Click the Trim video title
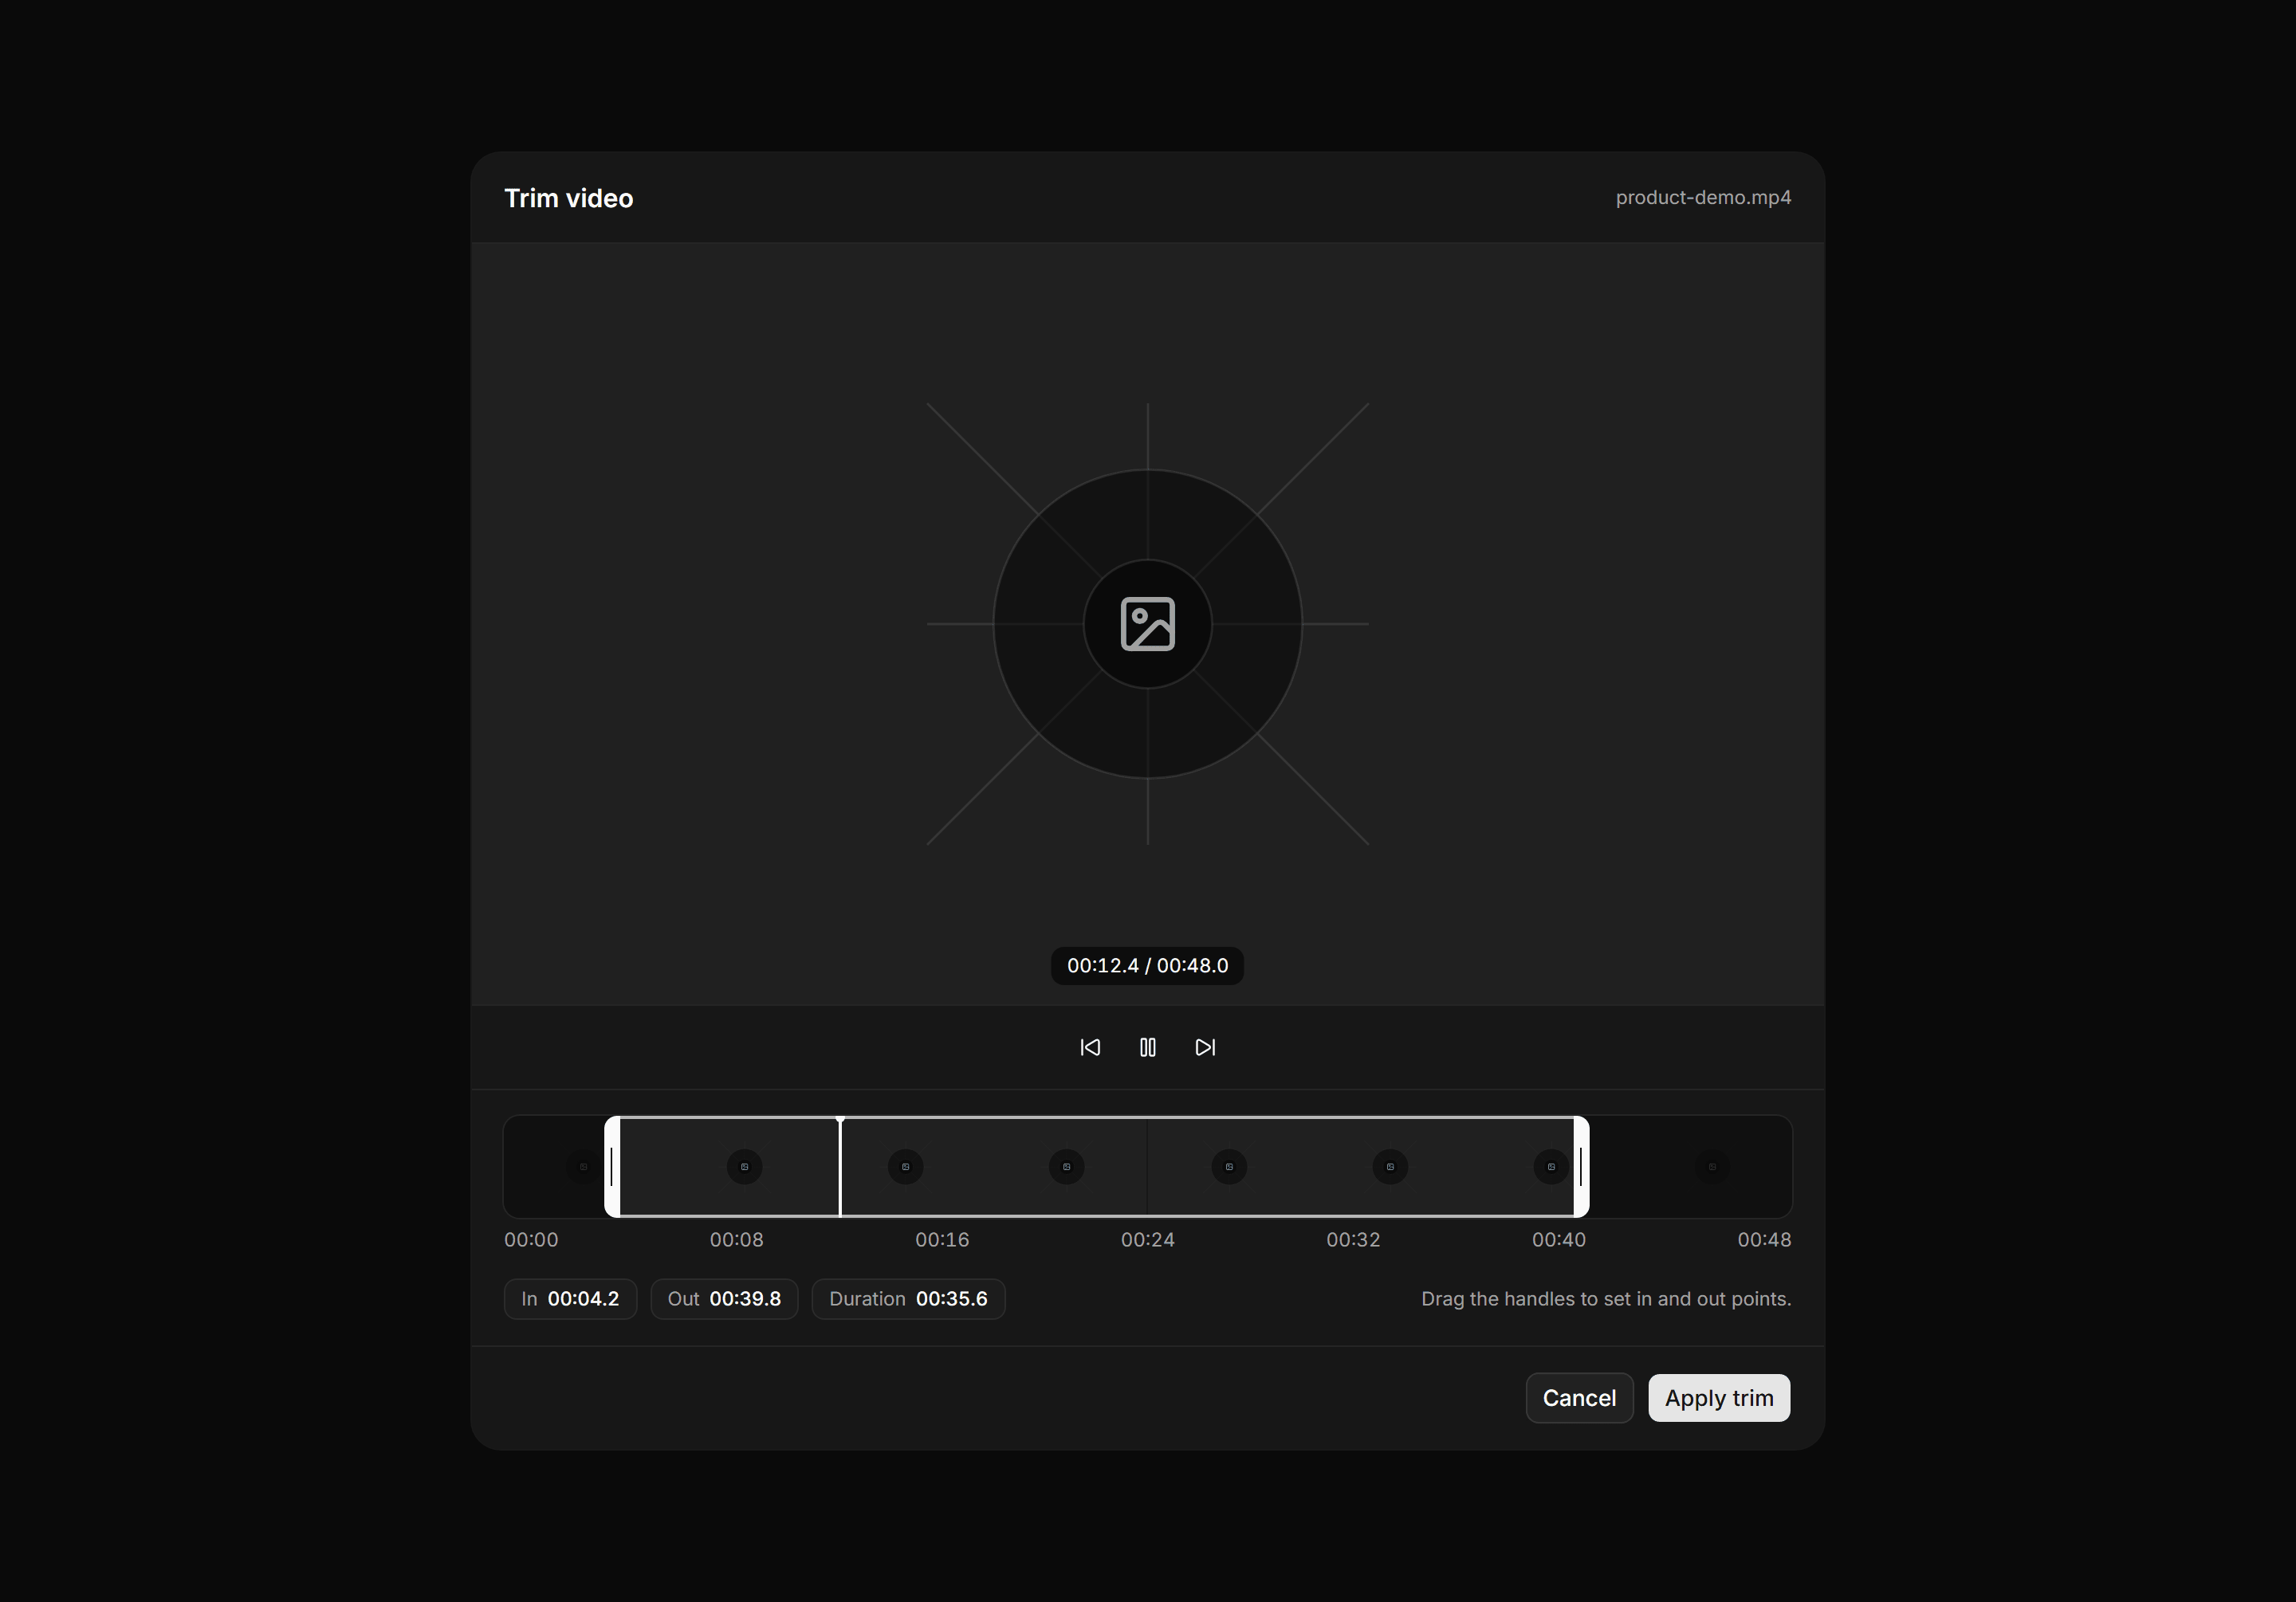This screenshot has height=1602, width=2296. 568,198
